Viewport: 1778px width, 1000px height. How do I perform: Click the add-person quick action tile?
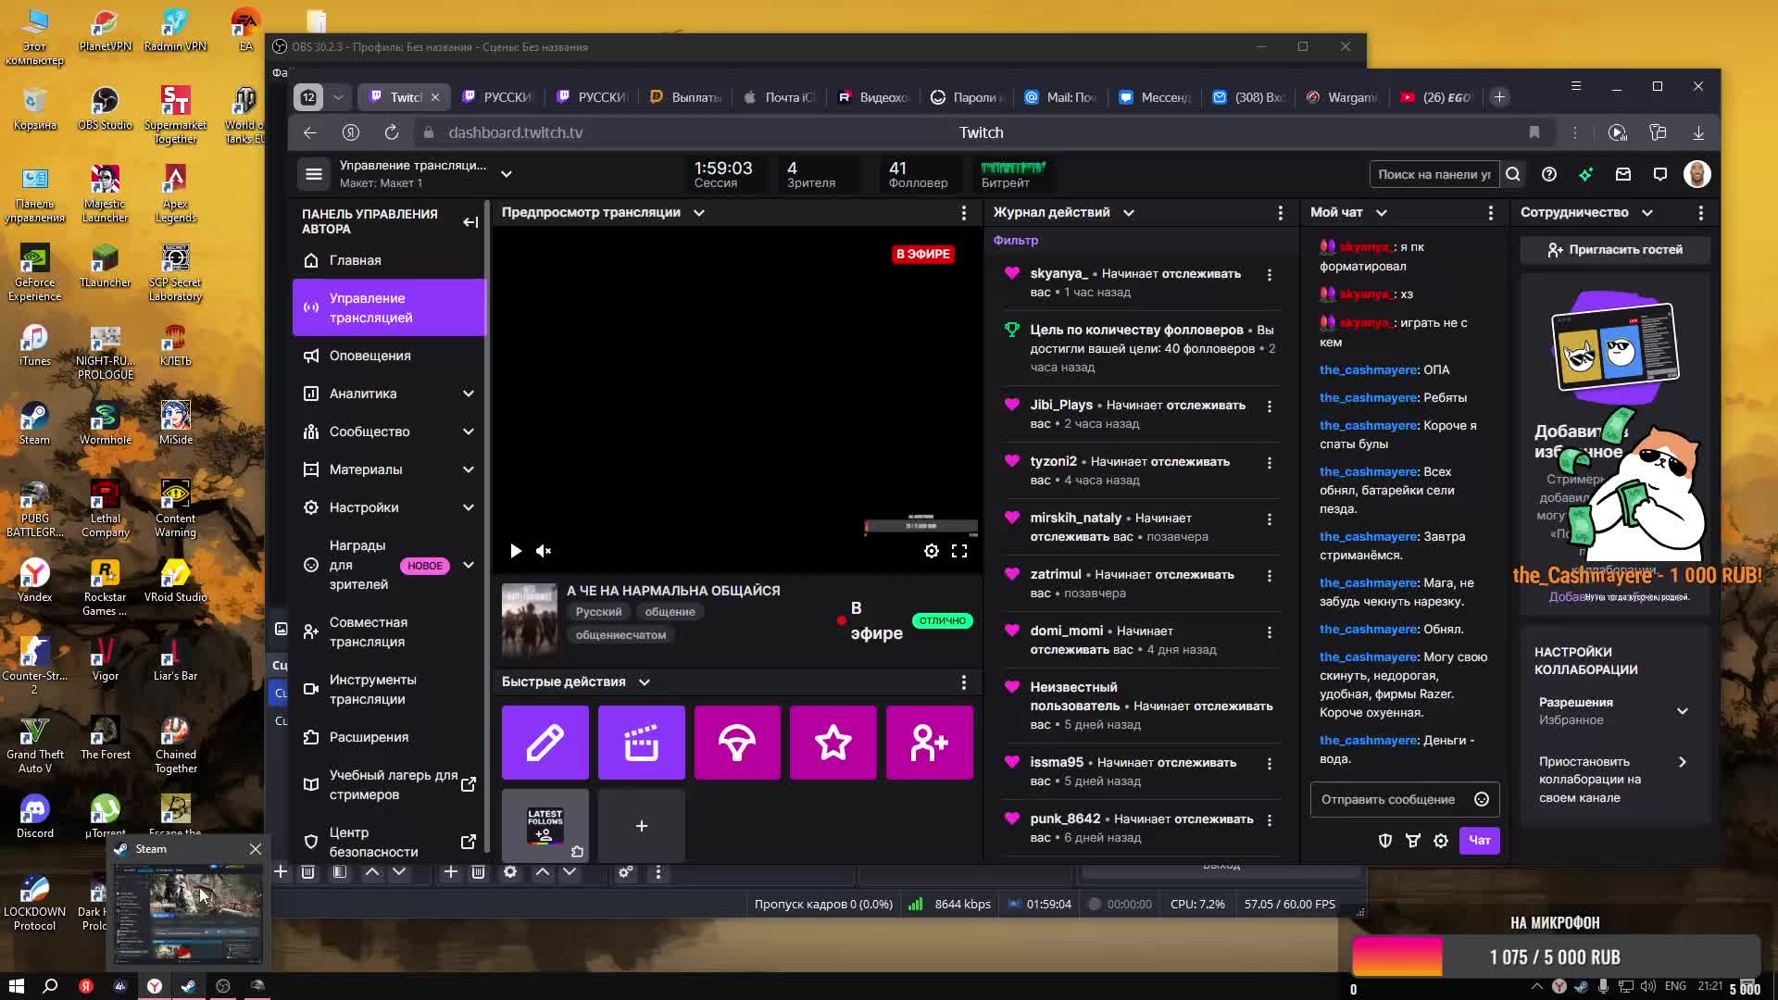930,743
